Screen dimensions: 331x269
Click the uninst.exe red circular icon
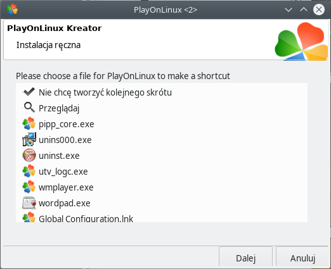(x=29, y=155)
